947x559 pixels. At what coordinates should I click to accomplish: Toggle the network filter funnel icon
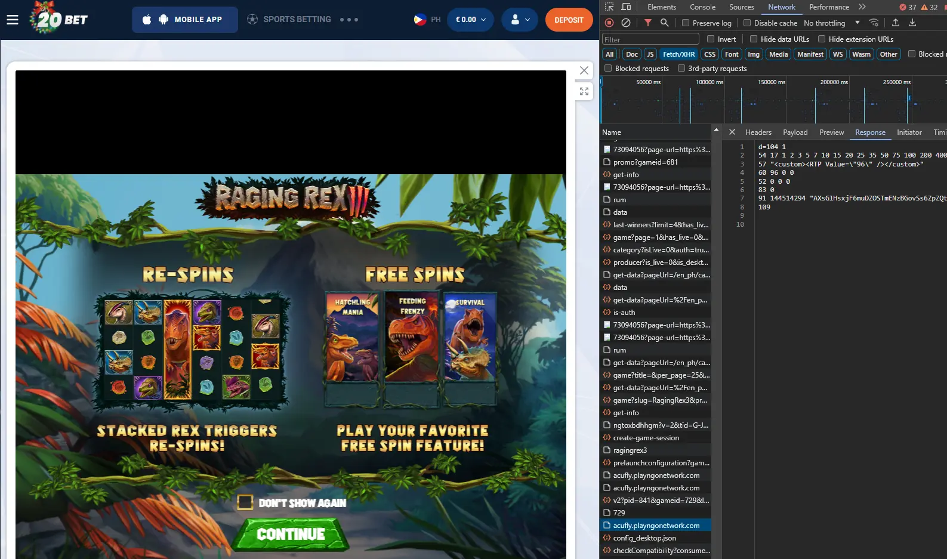648,23
